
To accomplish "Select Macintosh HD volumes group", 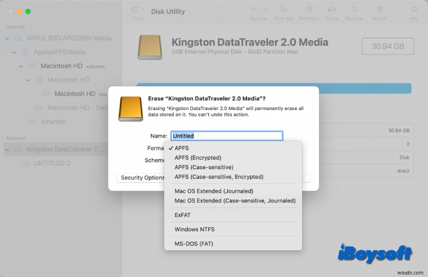I will click(x=73, y=66).
